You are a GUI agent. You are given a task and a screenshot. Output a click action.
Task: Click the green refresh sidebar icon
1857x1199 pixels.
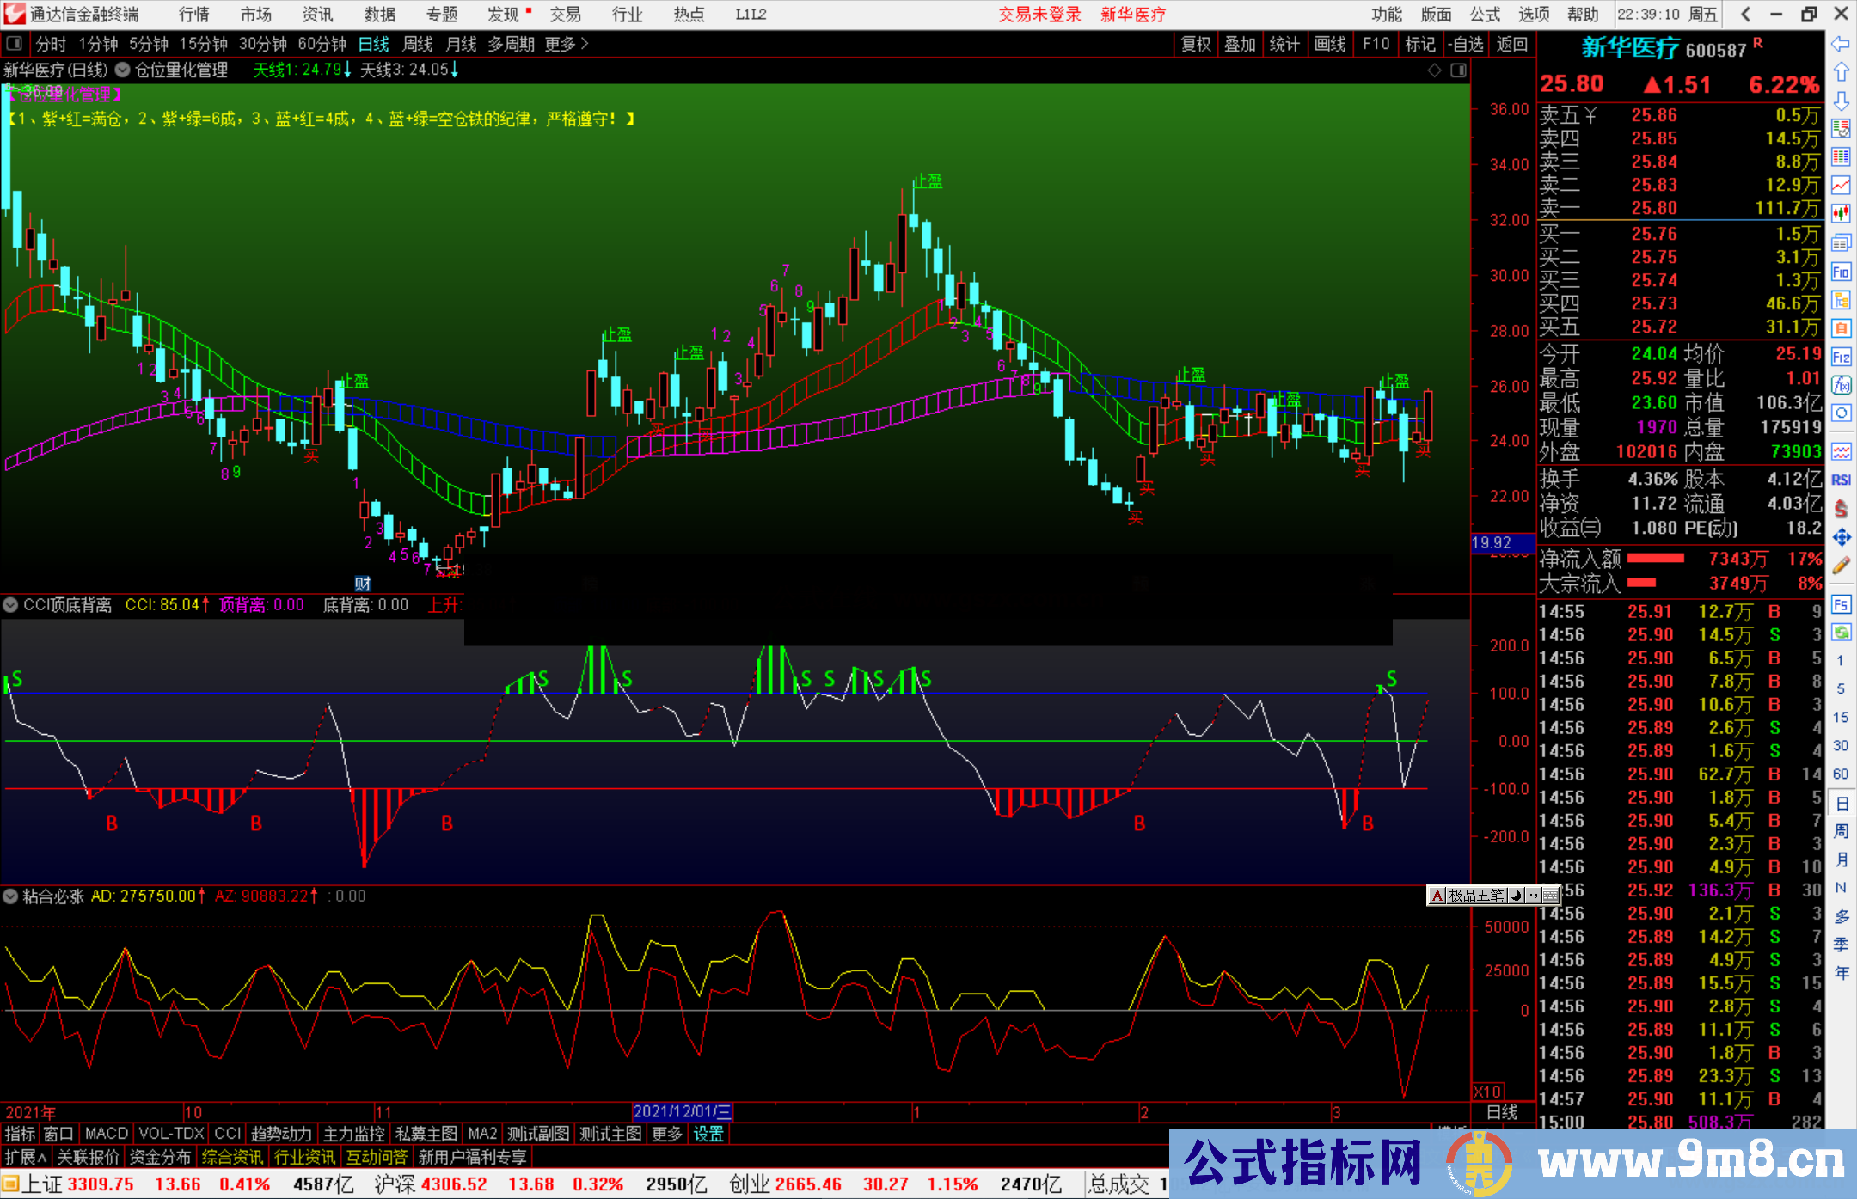pyautogui.click(x=1841, y=633)
